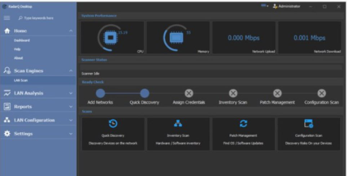This screenshot has width=349, height=176.
Task: Click the CPU chip gauge icon
Action: (x=110, y=37)
